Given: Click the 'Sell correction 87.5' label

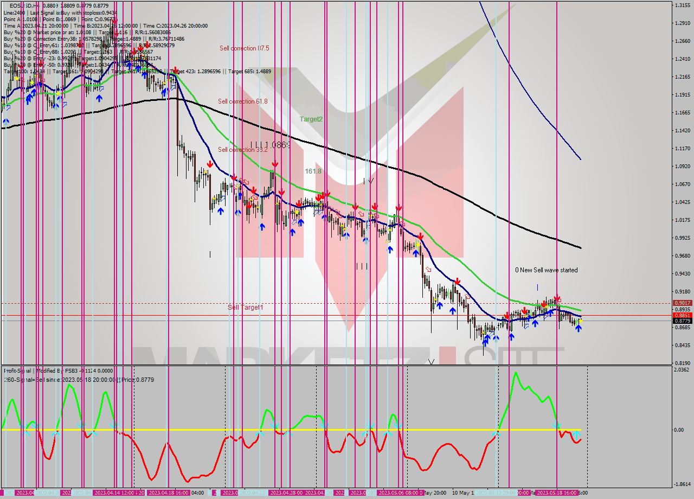Looking at the screenshot, I should (245, 48).
